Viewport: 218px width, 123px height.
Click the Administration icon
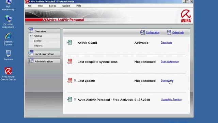pos(31,60)
